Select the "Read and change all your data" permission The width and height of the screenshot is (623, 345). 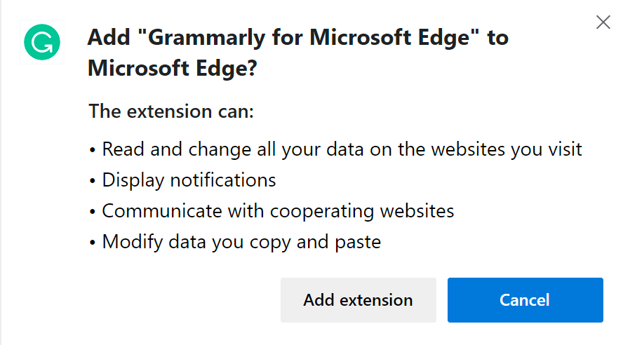(x=342, y=149)
